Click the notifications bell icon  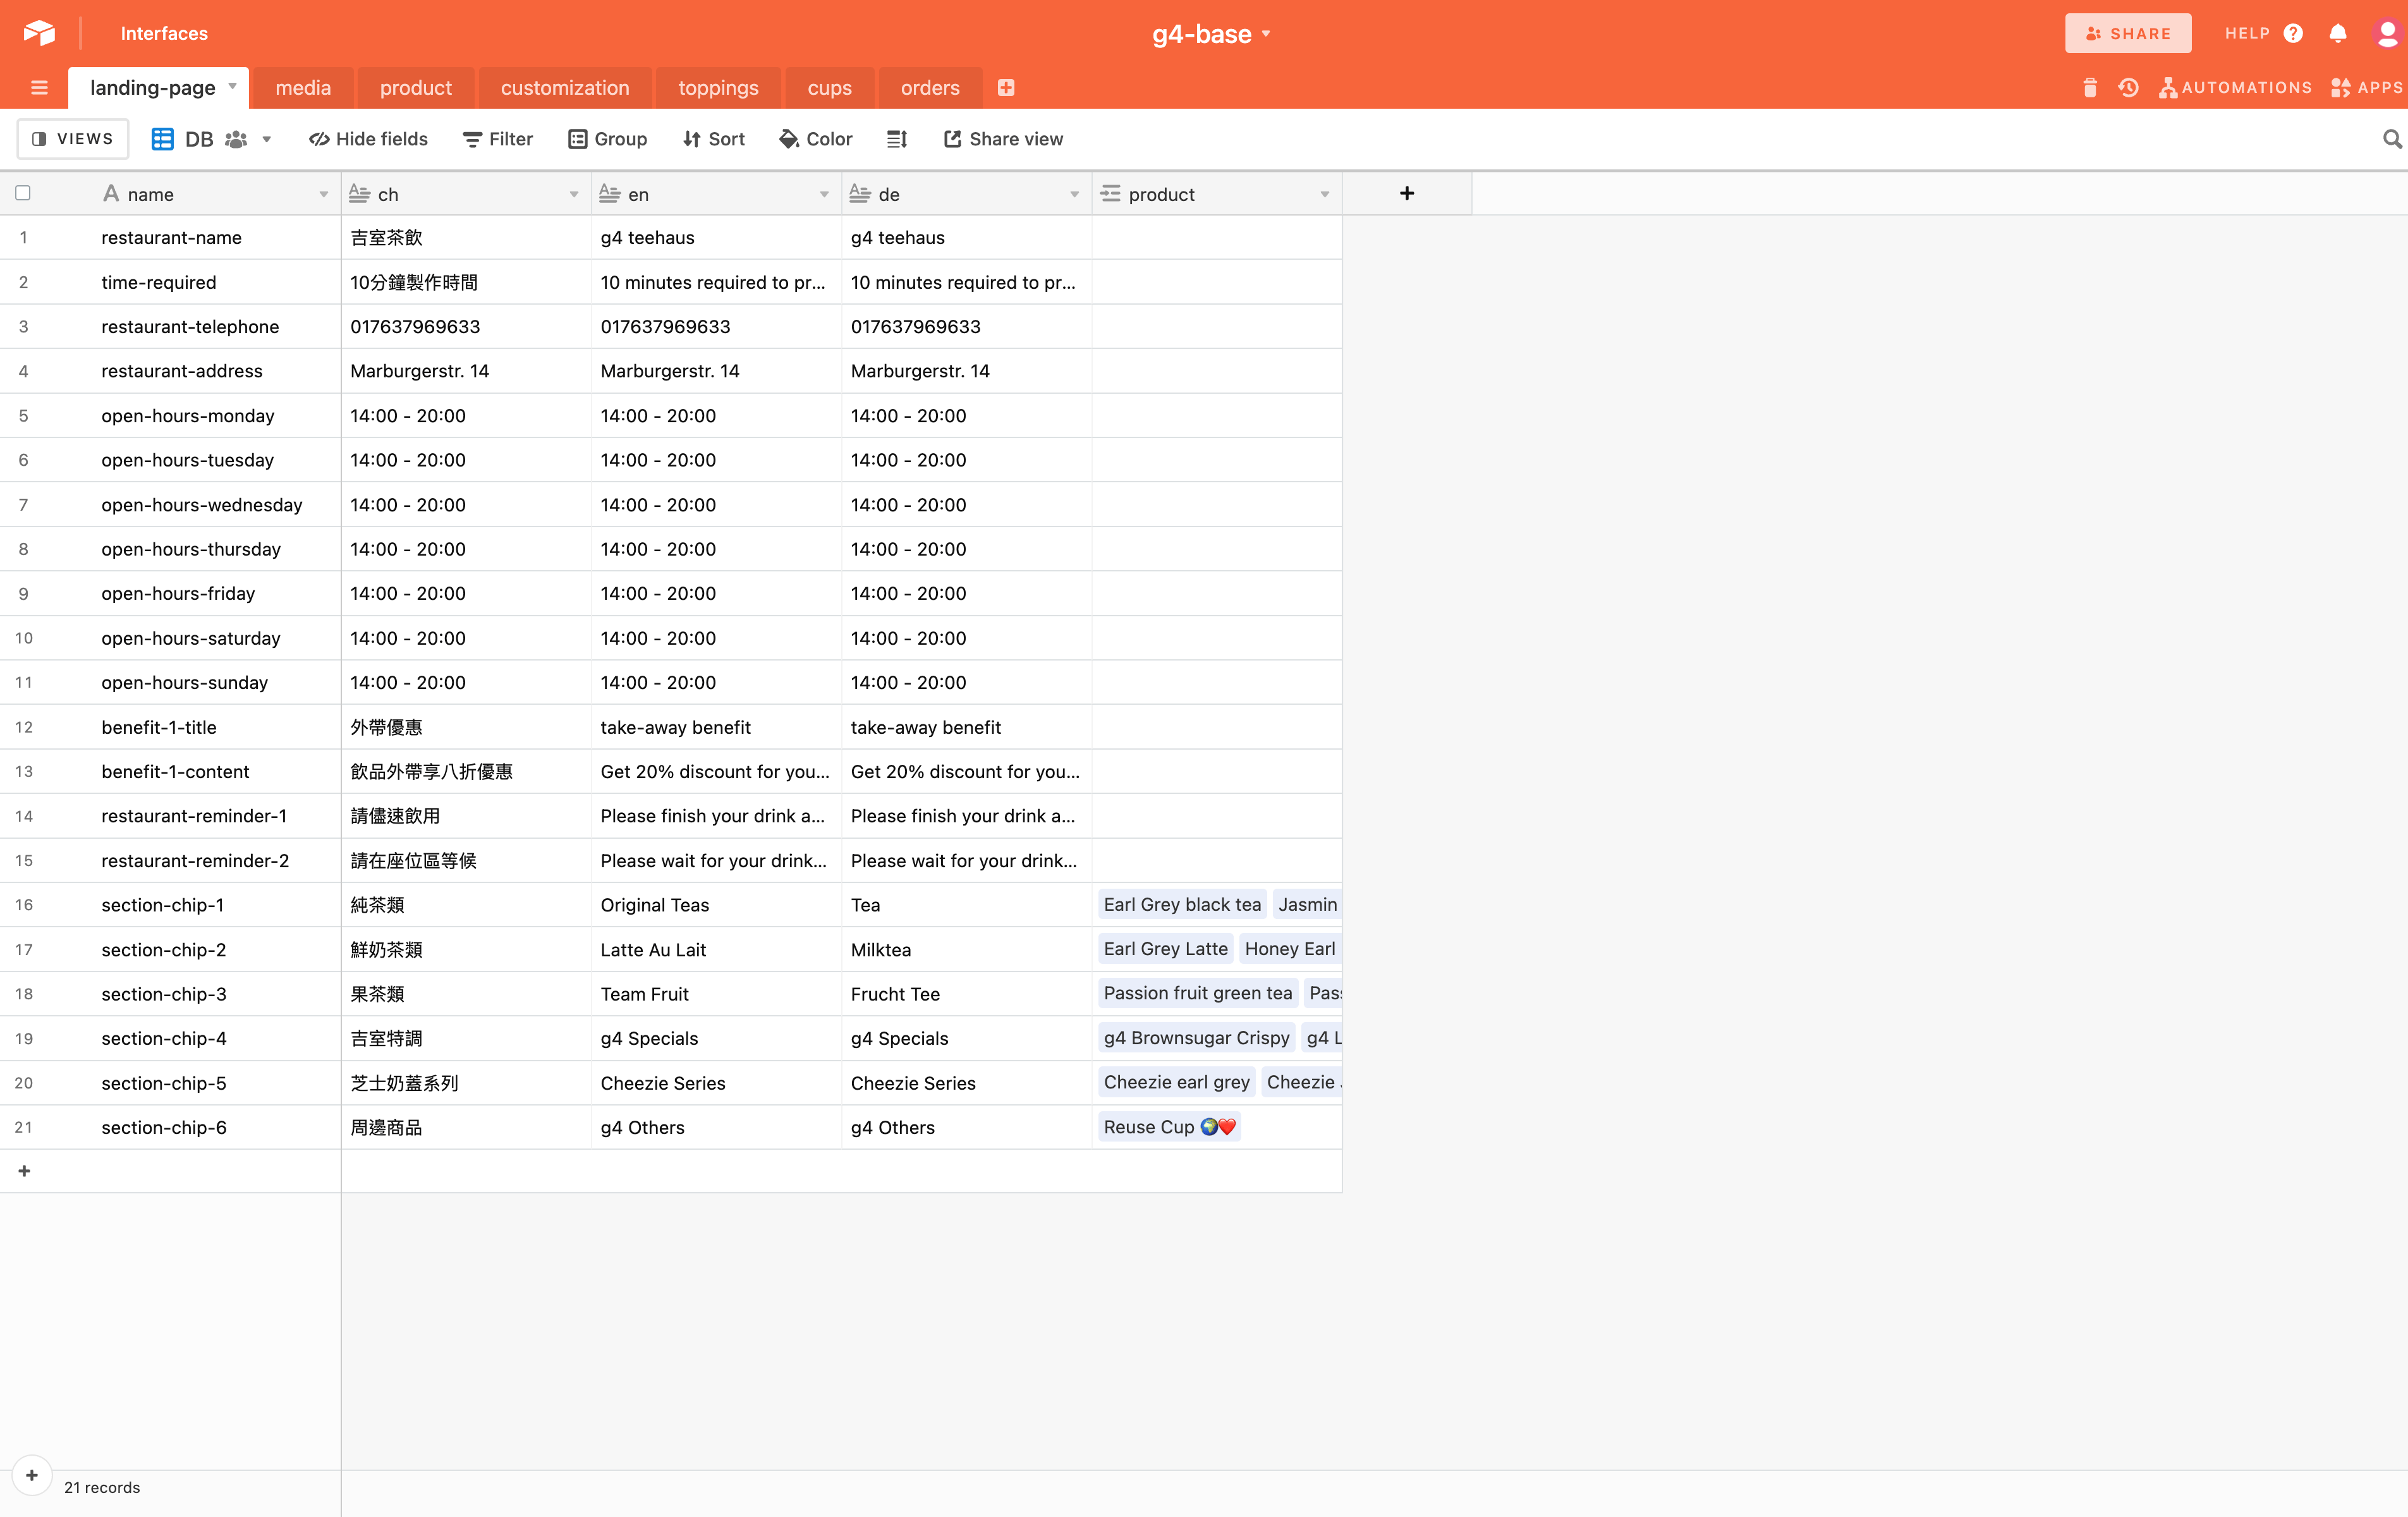tap(2337, 34)
